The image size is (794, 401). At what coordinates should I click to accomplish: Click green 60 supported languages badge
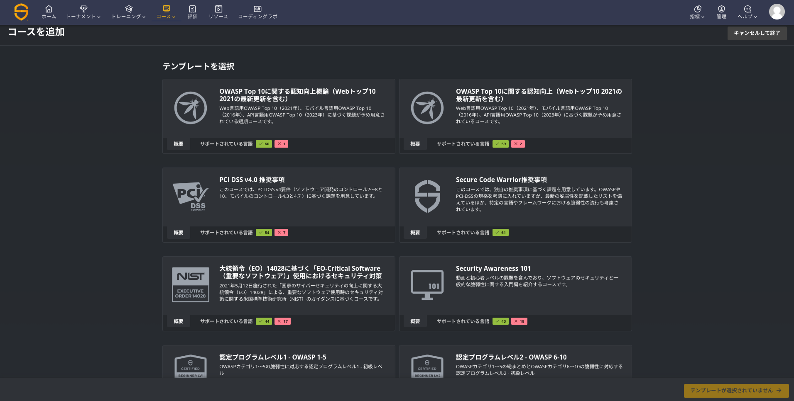tap(264, 144)
